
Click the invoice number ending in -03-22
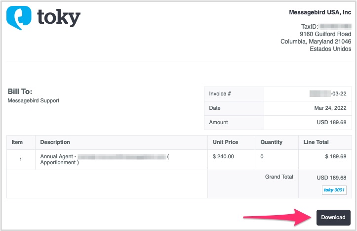point(328,93)
